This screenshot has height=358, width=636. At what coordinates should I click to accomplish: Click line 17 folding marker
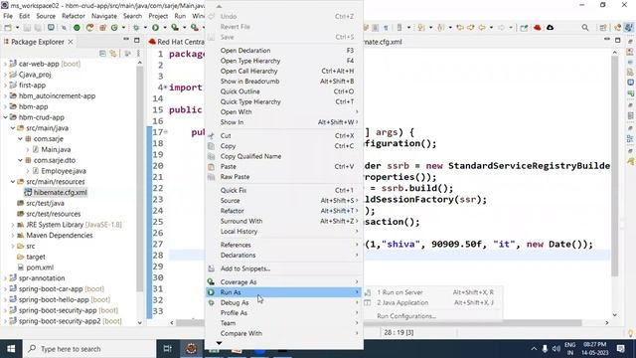point(166,132)
